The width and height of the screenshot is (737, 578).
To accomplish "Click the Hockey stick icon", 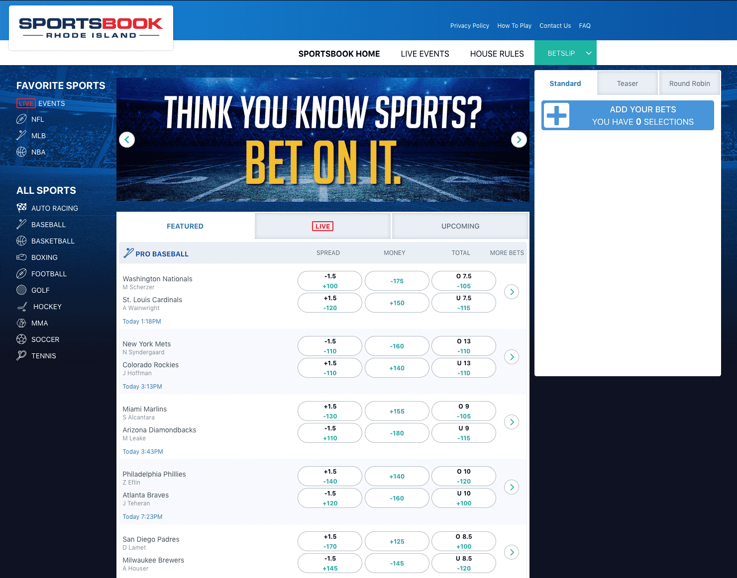I will click(x=22, y=307).
